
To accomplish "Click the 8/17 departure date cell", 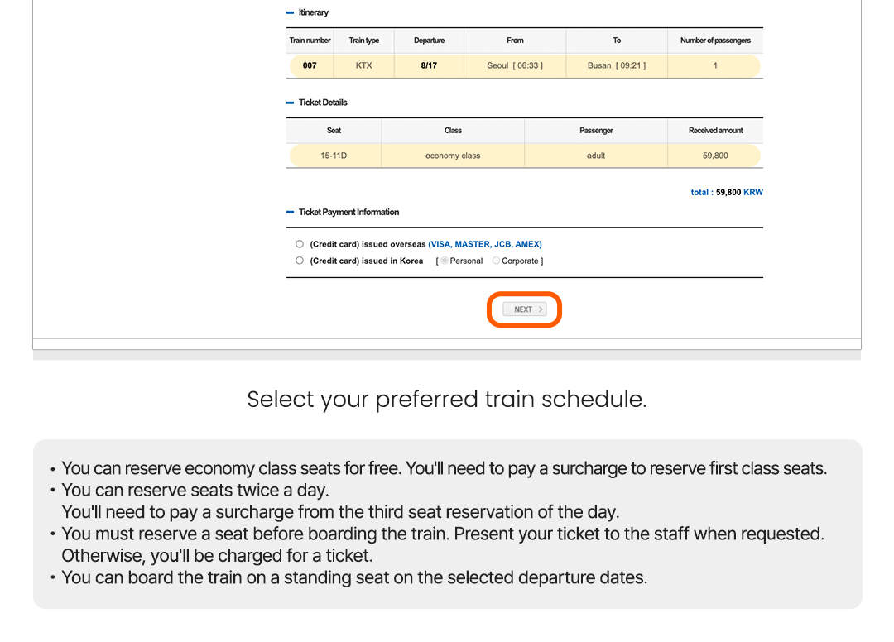I will pos(429,65).
